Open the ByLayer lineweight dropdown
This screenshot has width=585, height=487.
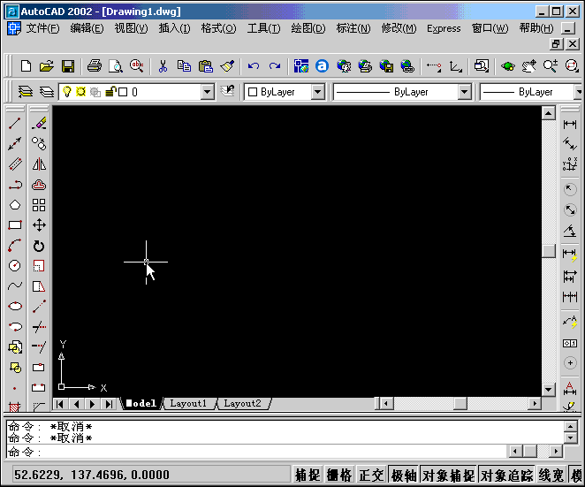[x=578, y=92]
